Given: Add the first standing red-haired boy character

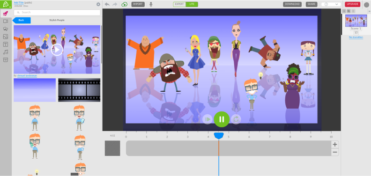Looking at the screenshot, I should pyautogui.click(x=35, y=117).
